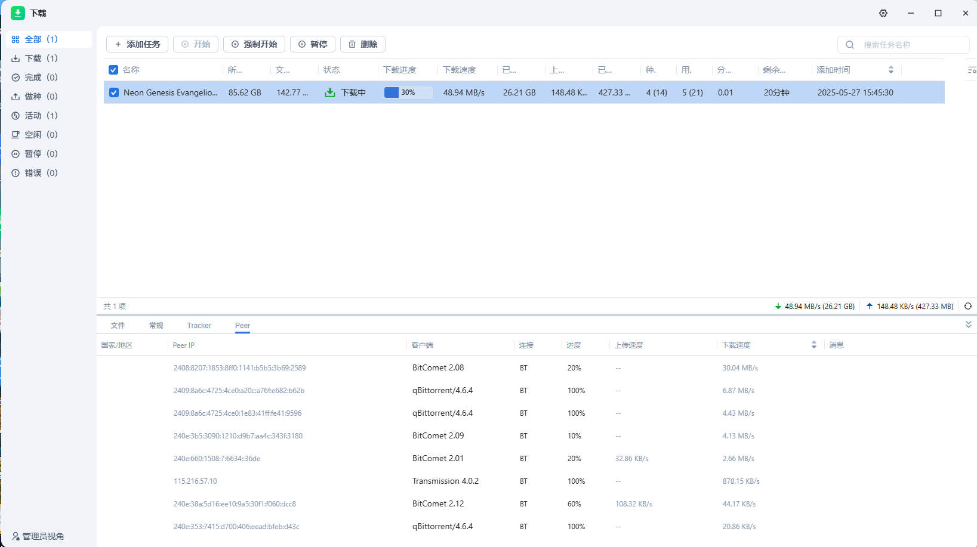Open the settings gear in the title bar
Viewport: 977px width, 547px height.
[x=883, y=13]
